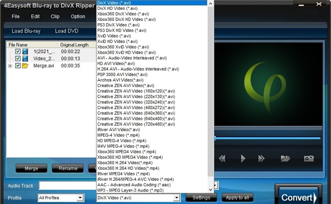Minimize the Blu-ray Ripper window
This screenshot has width=331, height=204.
pyautogui.click(x=301, y=4)
